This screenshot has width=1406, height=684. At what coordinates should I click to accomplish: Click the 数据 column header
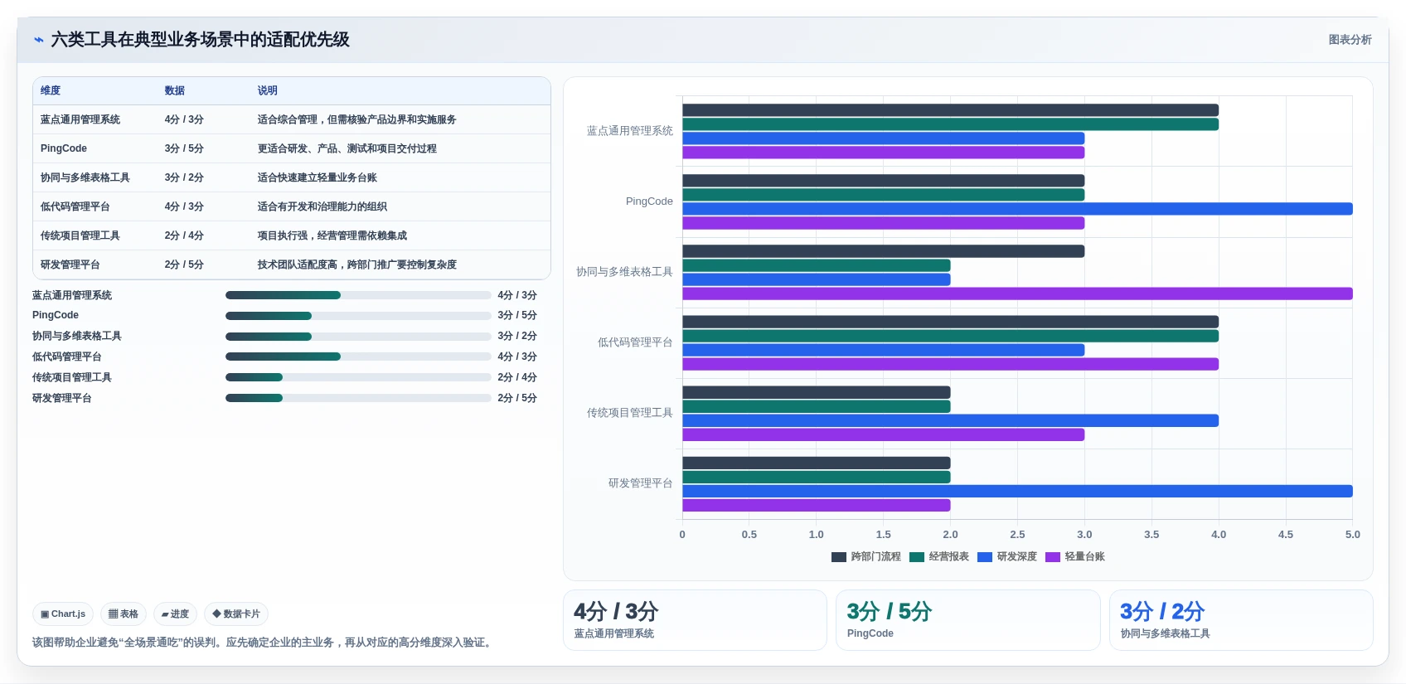[x=175, y=91]
